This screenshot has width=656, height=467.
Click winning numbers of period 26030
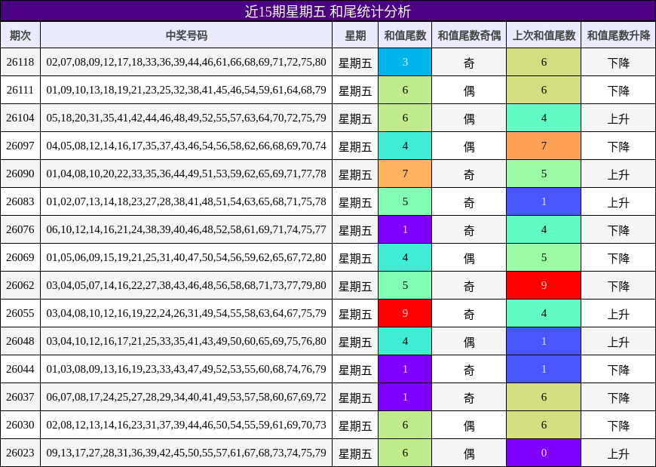click(186, 425)
